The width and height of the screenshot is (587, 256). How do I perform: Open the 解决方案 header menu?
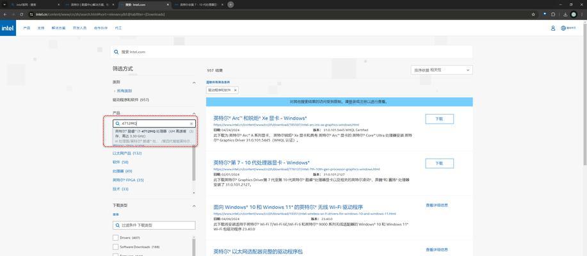(x=58, y=28)
